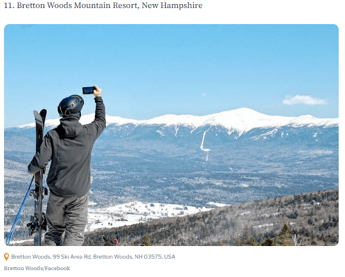Select the Bretton Woods Mountain Resort heading

coord(103,5)
